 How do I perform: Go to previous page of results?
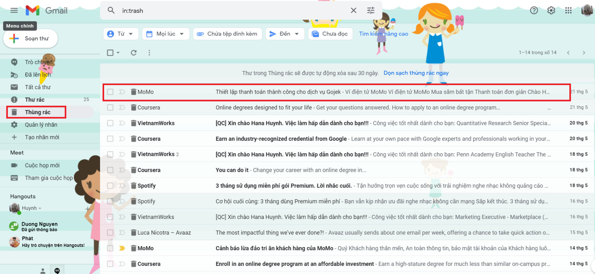pyautogui.click(x=568, y=53)
